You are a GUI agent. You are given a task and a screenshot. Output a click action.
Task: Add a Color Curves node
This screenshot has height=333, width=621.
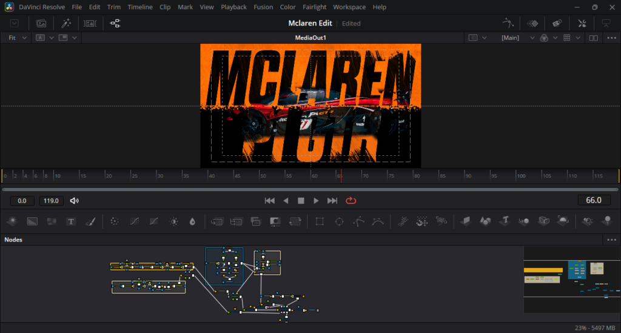[134, 221]
